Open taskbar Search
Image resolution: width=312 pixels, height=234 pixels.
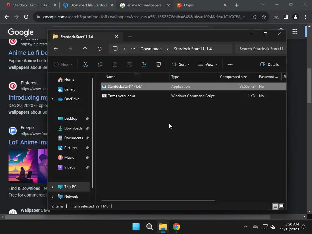[149, 227]
